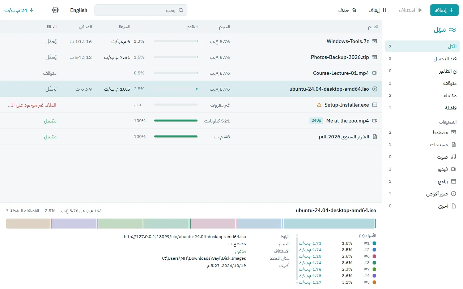463x289 pixels.
Task: Select the Photos-Backup-2026.zip file name
Action: tap(340, 57)
